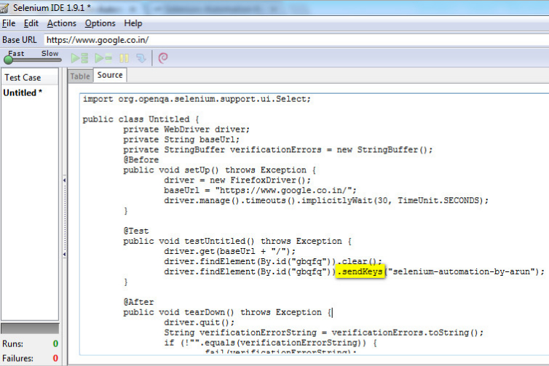Click the '@Test' annotation line
The width and height of the screenshot is (549, 366).
[x=136, y=231]
